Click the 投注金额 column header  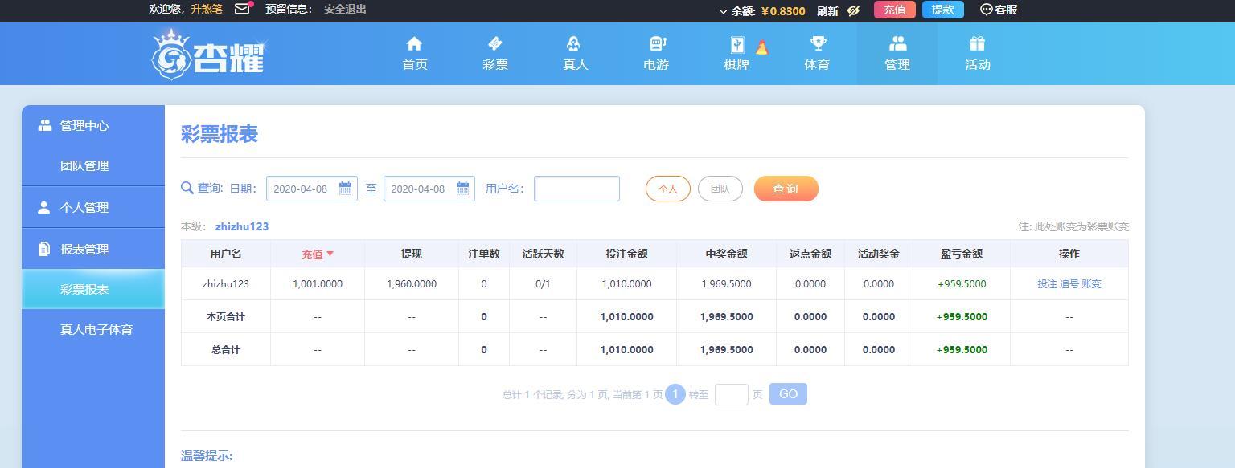[626, 254]
